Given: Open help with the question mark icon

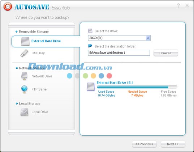Looking at the screenshot, I should [178, 5].
